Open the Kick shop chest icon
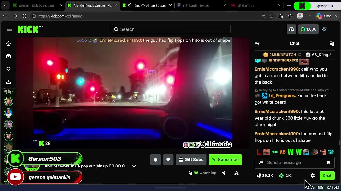The height and width of the screenshot is (191, 341). pyautogui.click(x=291, y=29)
